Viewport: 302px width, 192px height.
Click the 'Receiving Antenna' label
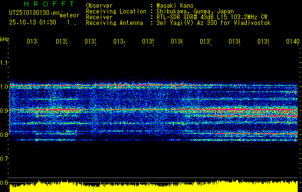point(114,23)
